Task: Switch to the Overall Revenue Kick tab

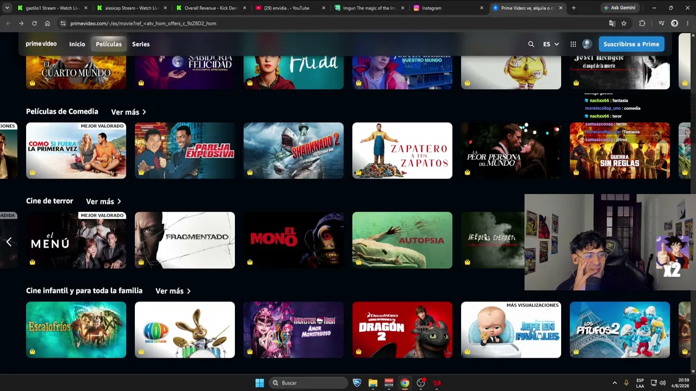Action: [211, 8]
